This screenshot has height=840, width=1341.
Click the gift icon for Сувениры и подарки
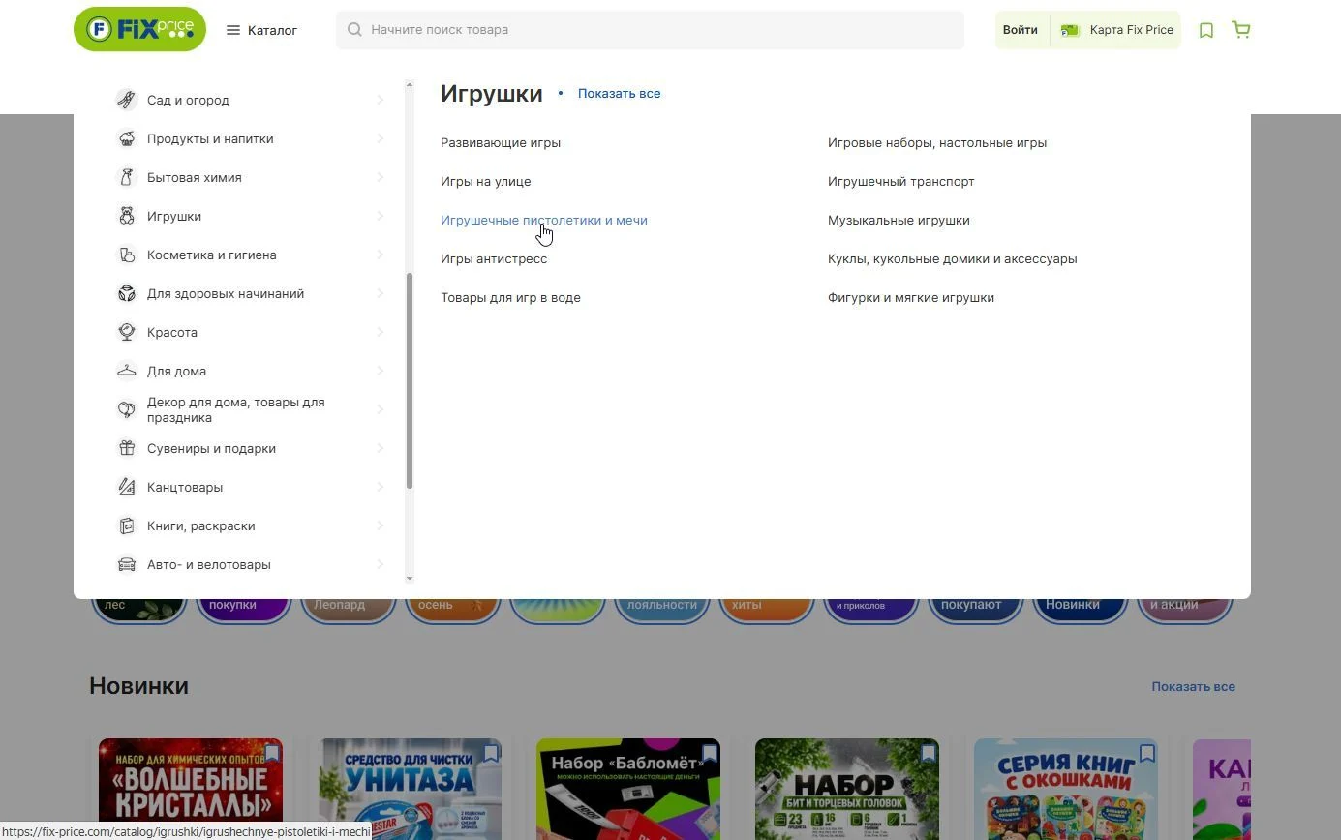(x=127, y=448)
